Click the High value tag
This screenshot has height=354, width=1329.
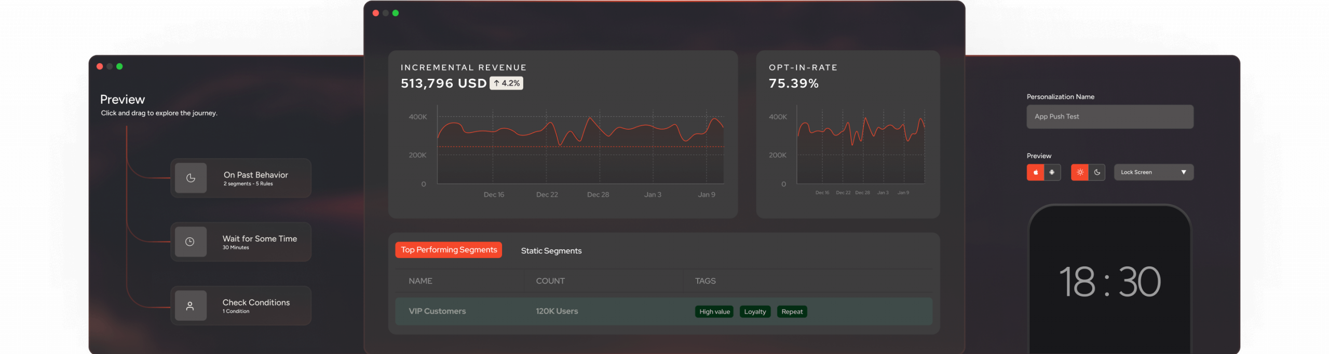point(714,311)
